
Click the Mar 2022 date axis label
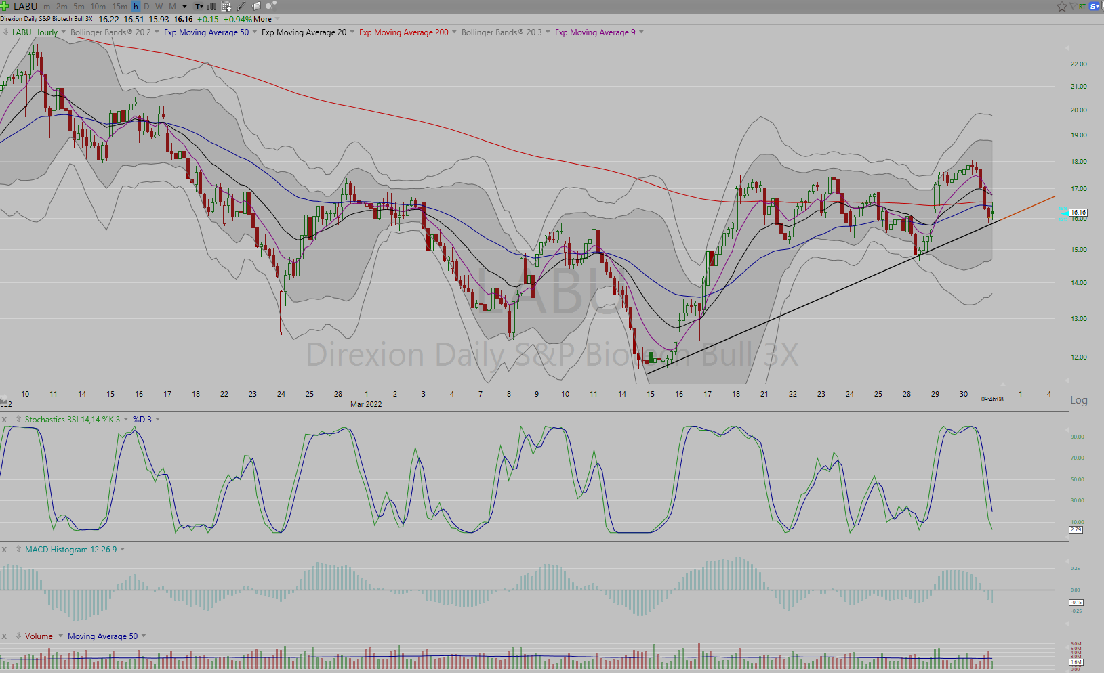point(366,404)
